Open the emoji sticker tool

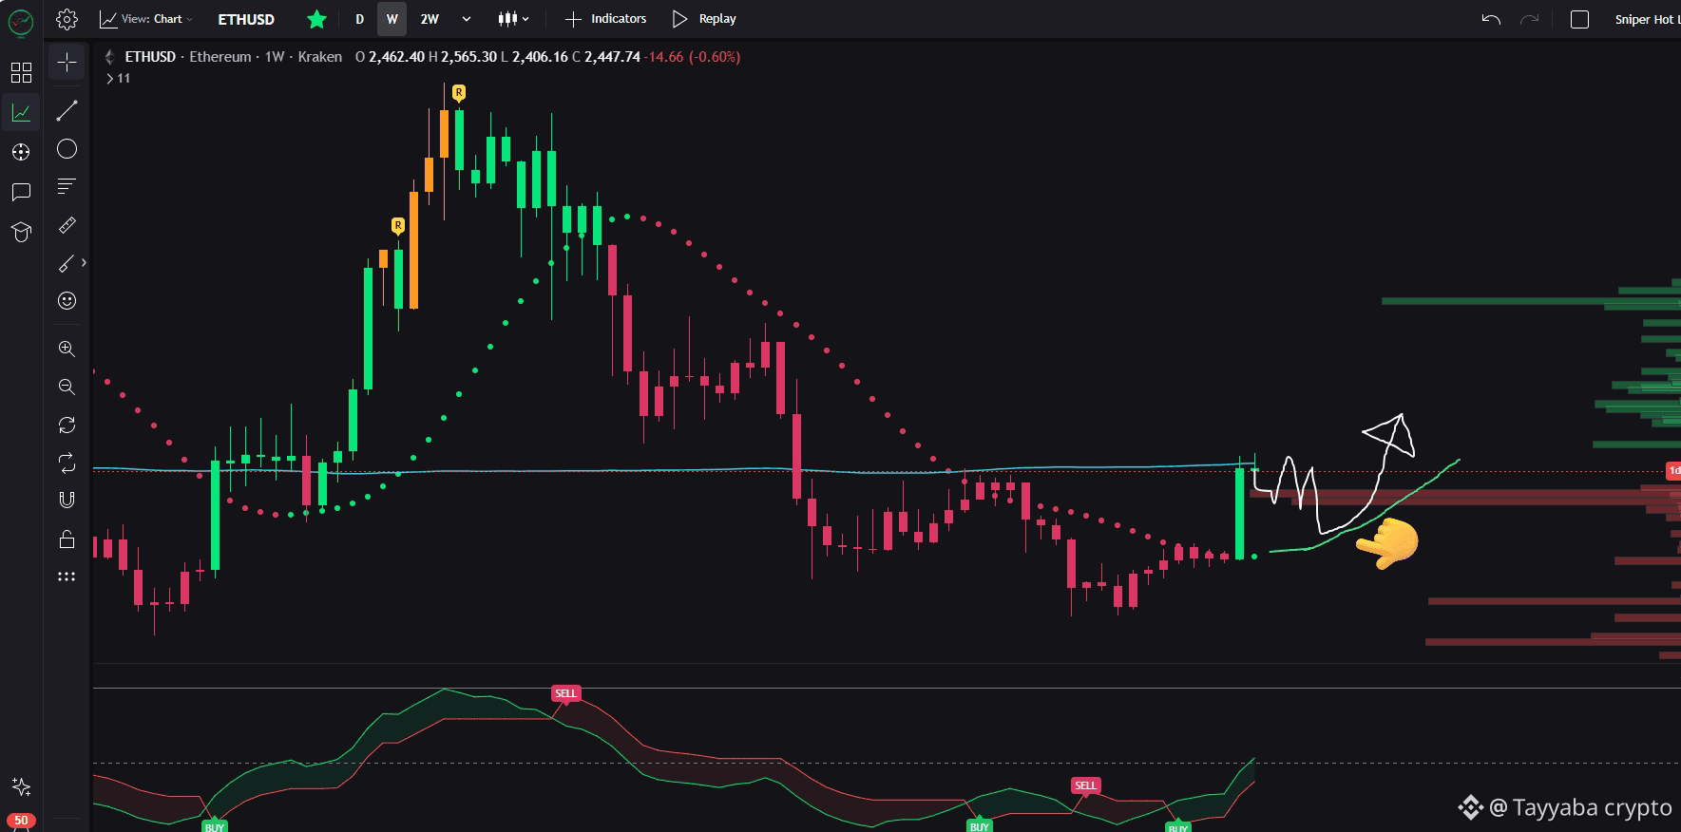67,301
